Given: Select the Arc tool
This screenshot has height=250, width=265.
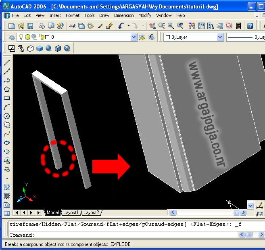Looking at the screenshot, I should point(7,107).
